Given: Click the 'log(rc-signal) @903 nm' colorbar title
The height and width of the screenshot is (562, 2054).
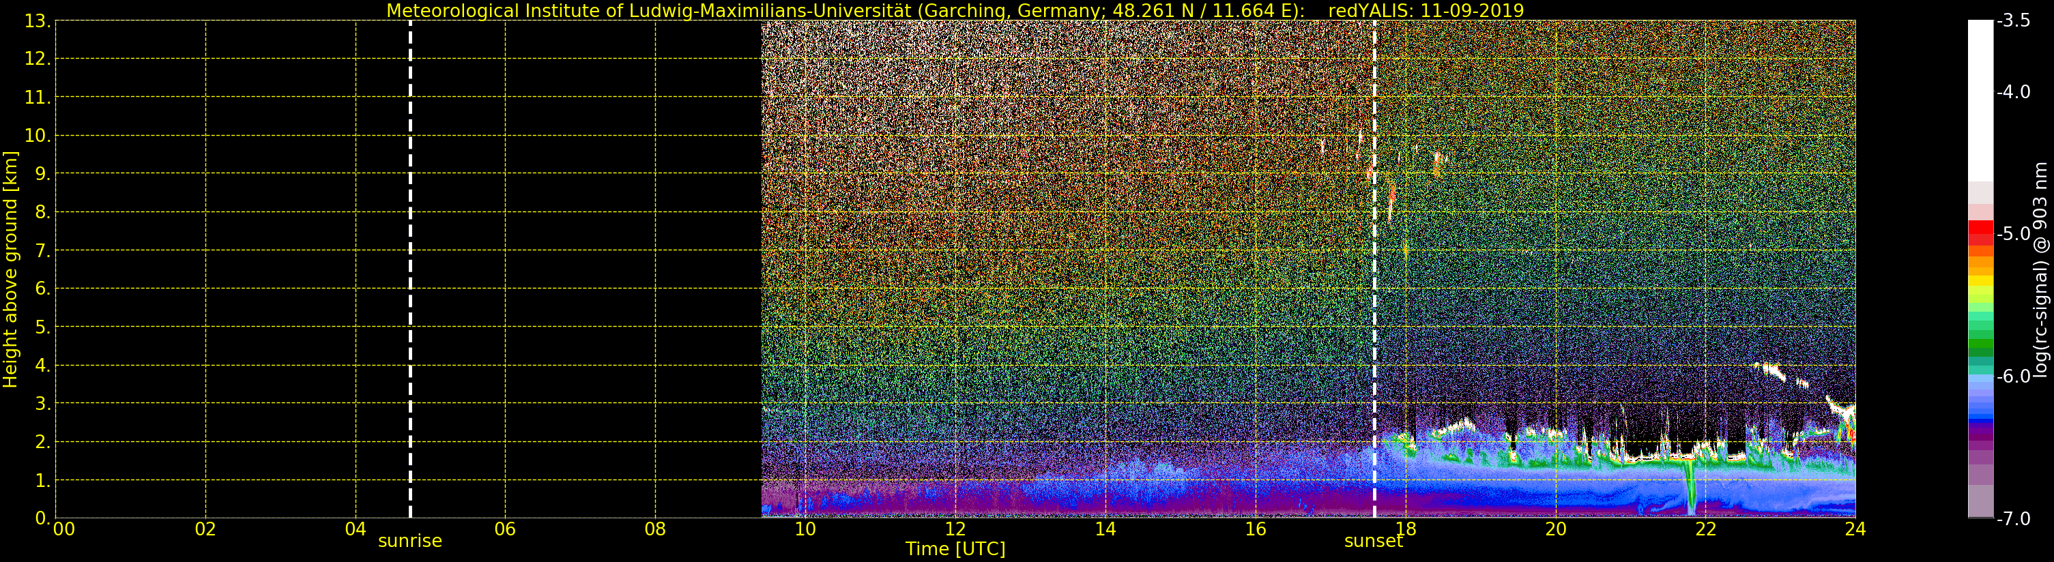Looking at the screenshot, I should [x=2040, y=269].
